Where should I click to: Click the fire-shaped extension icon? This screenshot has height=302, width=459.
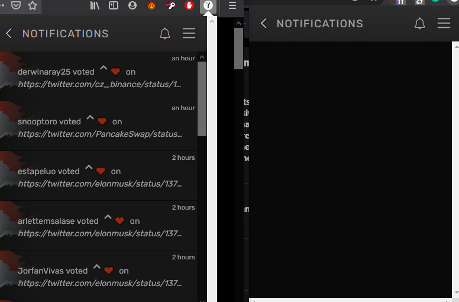point(151,5)
